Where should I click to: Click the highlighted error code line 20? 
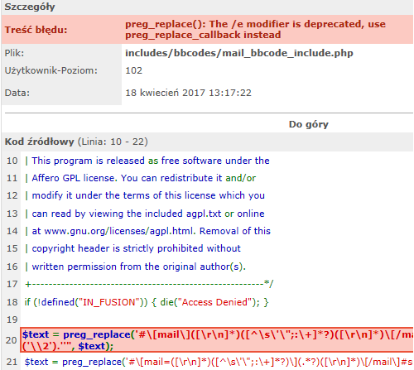pos(217,340)
